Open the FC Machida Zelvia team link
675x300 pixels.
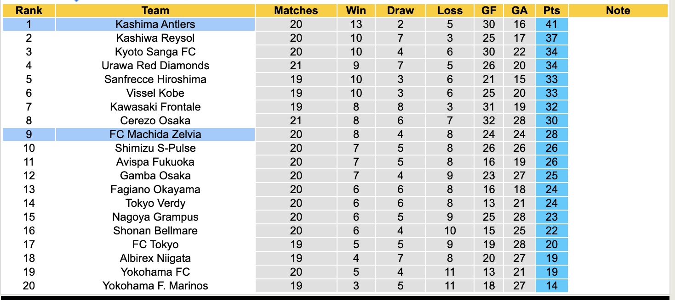[155, 134]
